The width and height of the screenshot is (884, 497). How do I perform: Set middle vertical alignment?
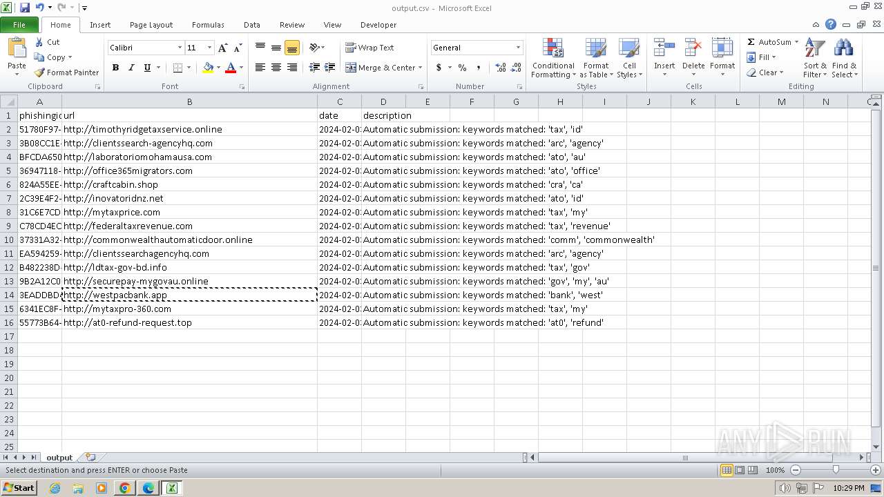276,48
